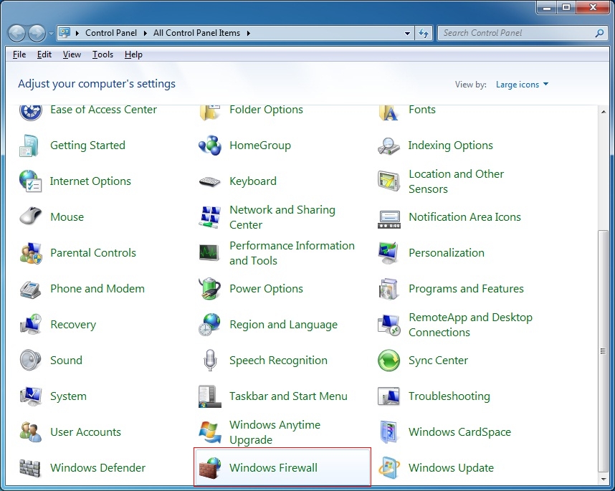
Task: Open the File menu
Action: 19,54
